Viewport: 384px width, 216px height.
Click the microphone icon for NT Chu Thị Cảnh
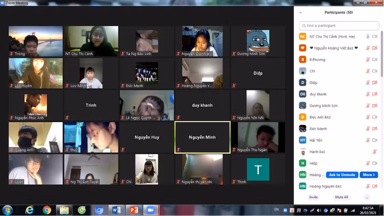pos(368,37)
